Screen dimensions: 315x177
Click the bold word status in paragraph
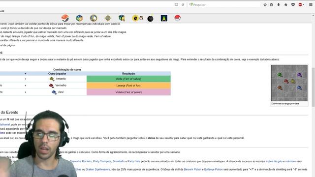(x=152, y=138)
